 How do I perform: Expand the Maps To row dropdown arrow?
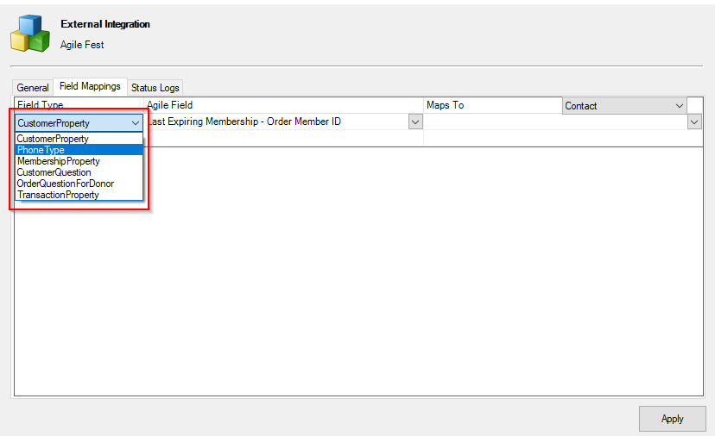click(x=694, y=122)
